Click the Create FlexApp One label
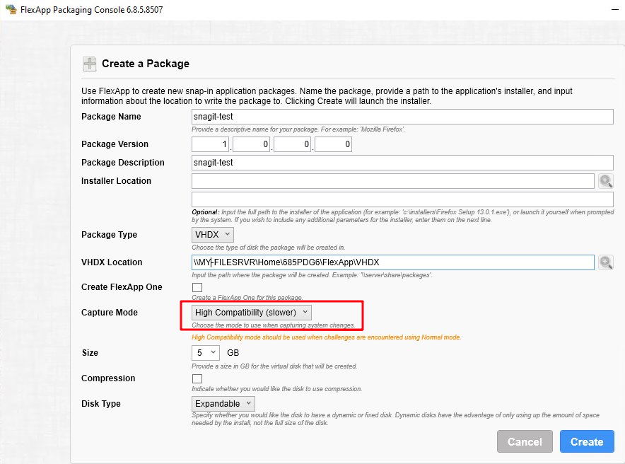Viewport: 625px width, 464px height. click(x=122, y=287)
